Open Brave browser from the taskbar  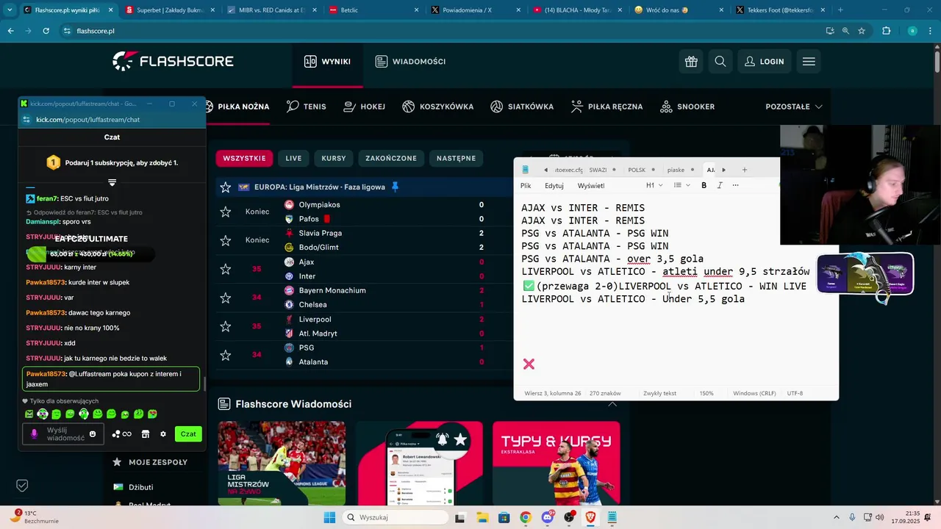(x=590, y=517)
